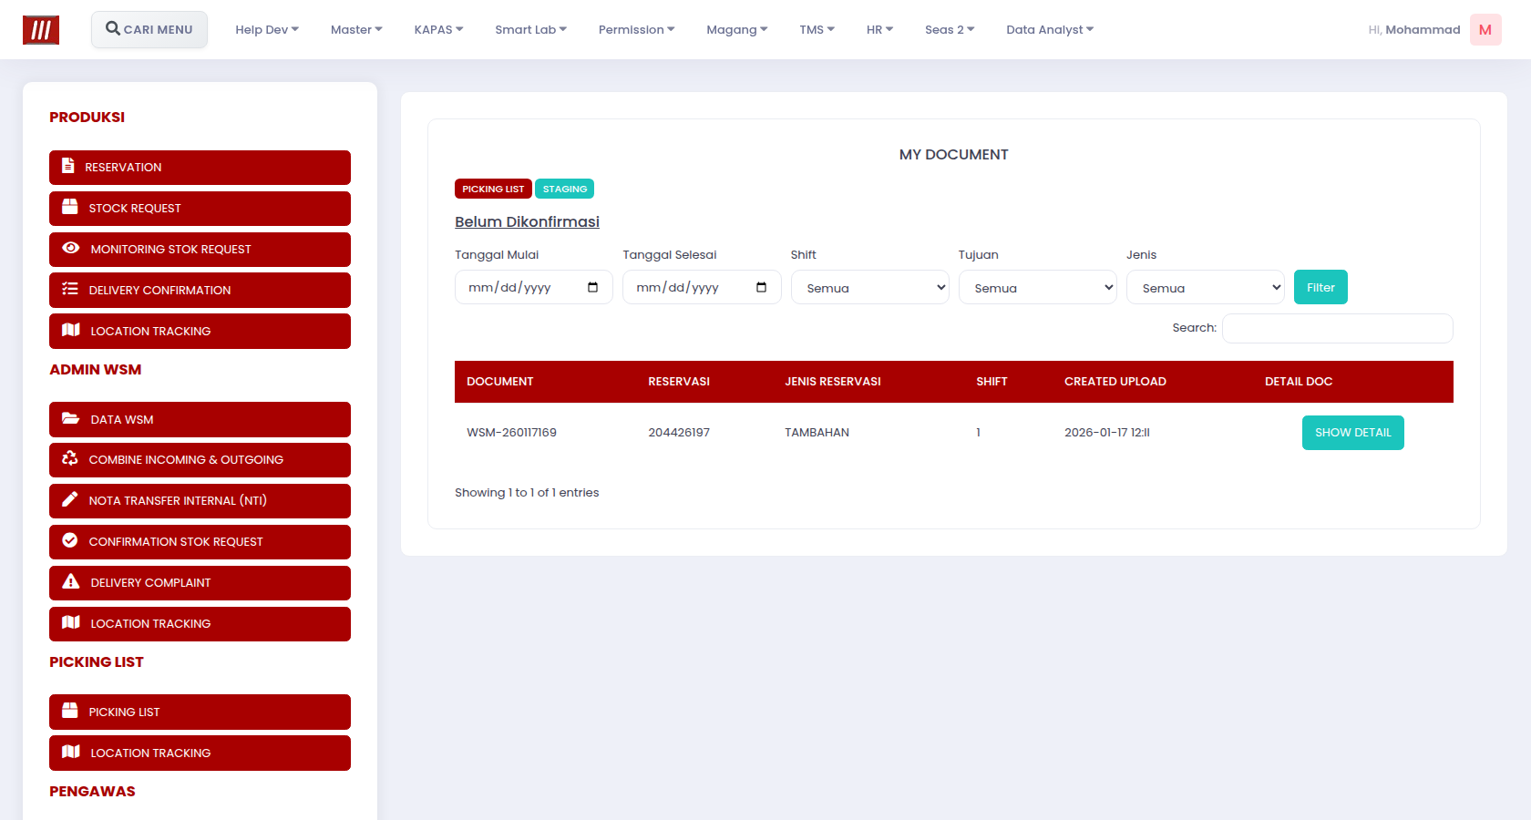
Task: Click the Monitoring Stok Request eye icon
Action: (x=70, y=248)
